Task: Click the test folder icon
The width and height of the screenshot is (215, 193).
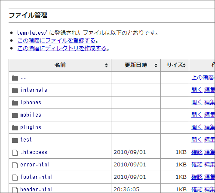Action: click(15, 140)
